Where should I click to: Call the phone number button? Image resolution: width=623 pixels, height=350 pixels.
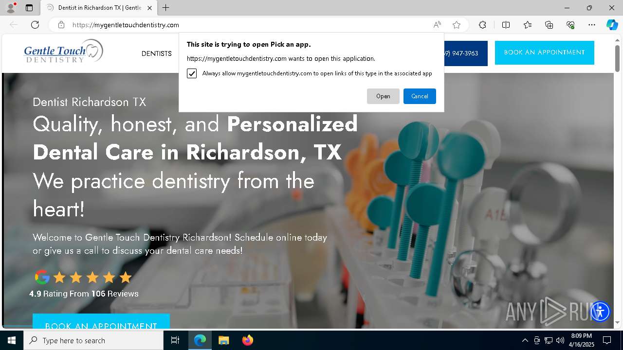[x=465, y=53]
